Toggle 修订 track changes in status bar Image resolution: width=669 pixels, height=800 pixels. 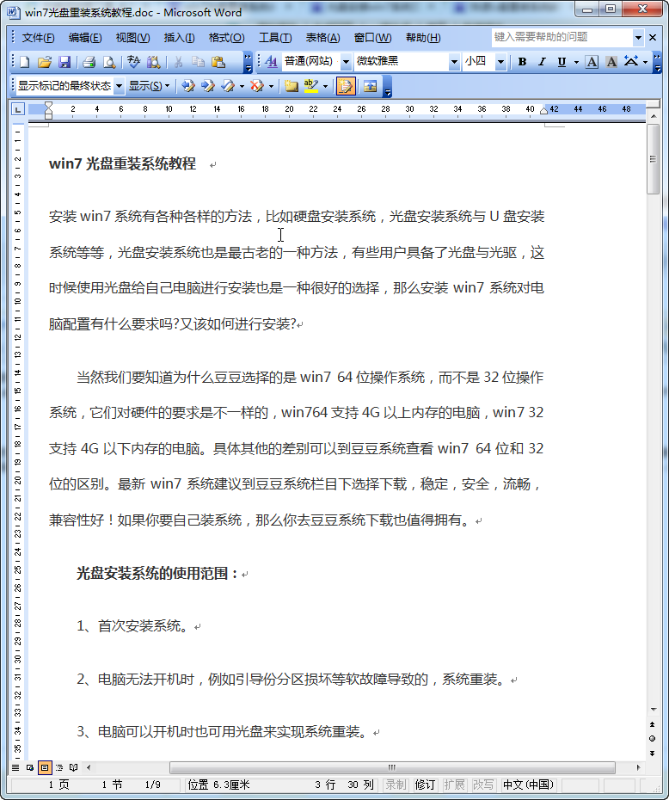[425, 785]
